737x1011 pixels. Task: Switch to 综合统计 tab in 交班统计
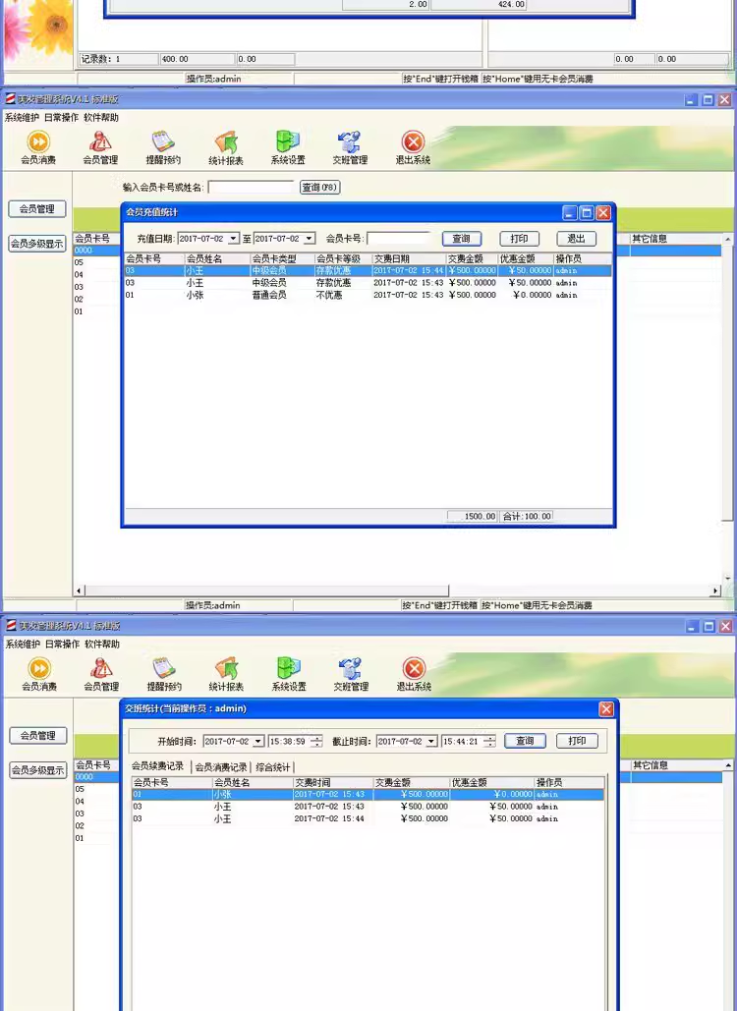tap(273, 766)
